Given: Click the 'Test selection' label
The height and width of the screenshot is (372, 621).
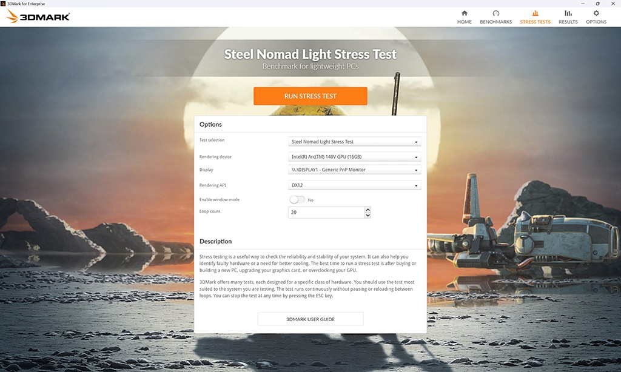Looking at the screenshot, I should (x=212, y=140).
